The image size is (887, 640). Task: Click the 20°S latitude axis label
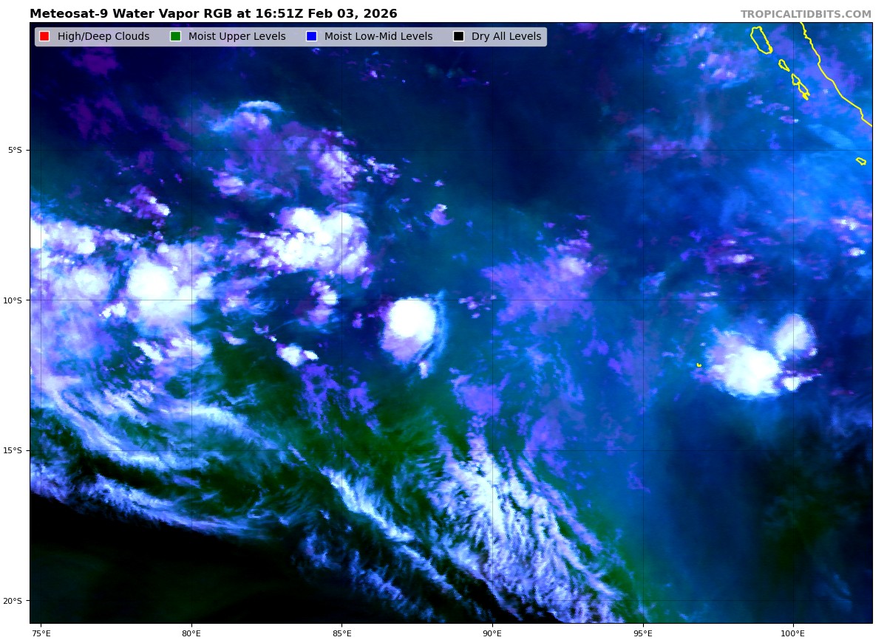click(x=13, y=601)
